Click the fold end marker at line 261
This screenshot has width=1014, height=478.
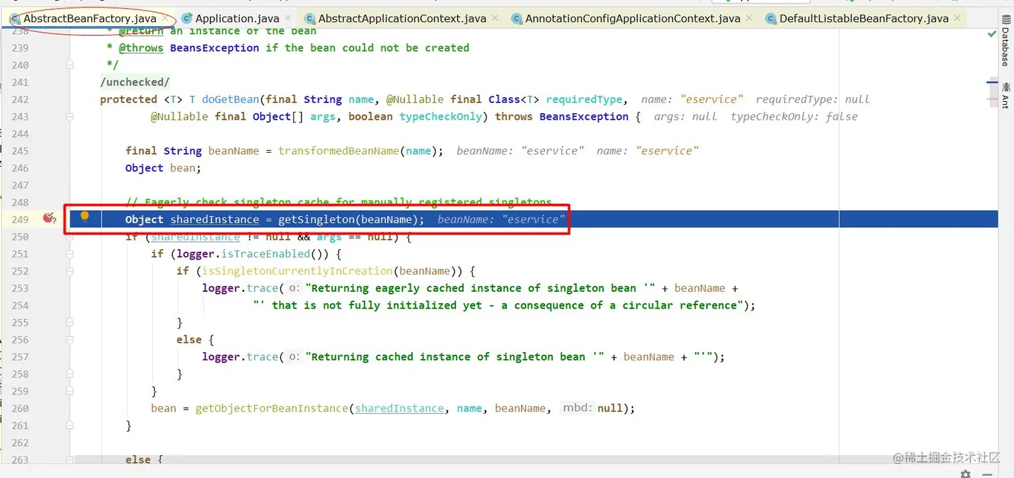pyautogui.click(x=69, y=426)
